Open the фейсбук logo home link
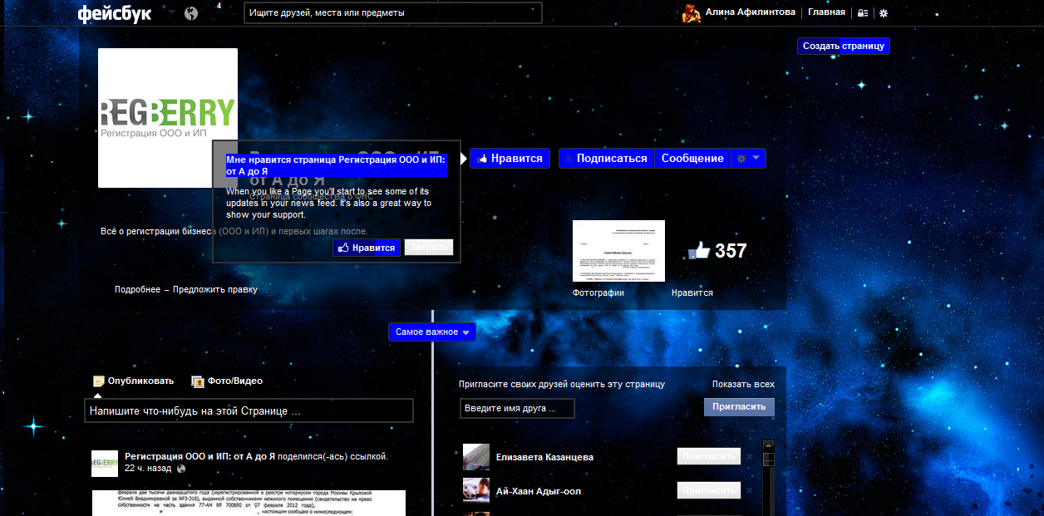 (114, 14)
